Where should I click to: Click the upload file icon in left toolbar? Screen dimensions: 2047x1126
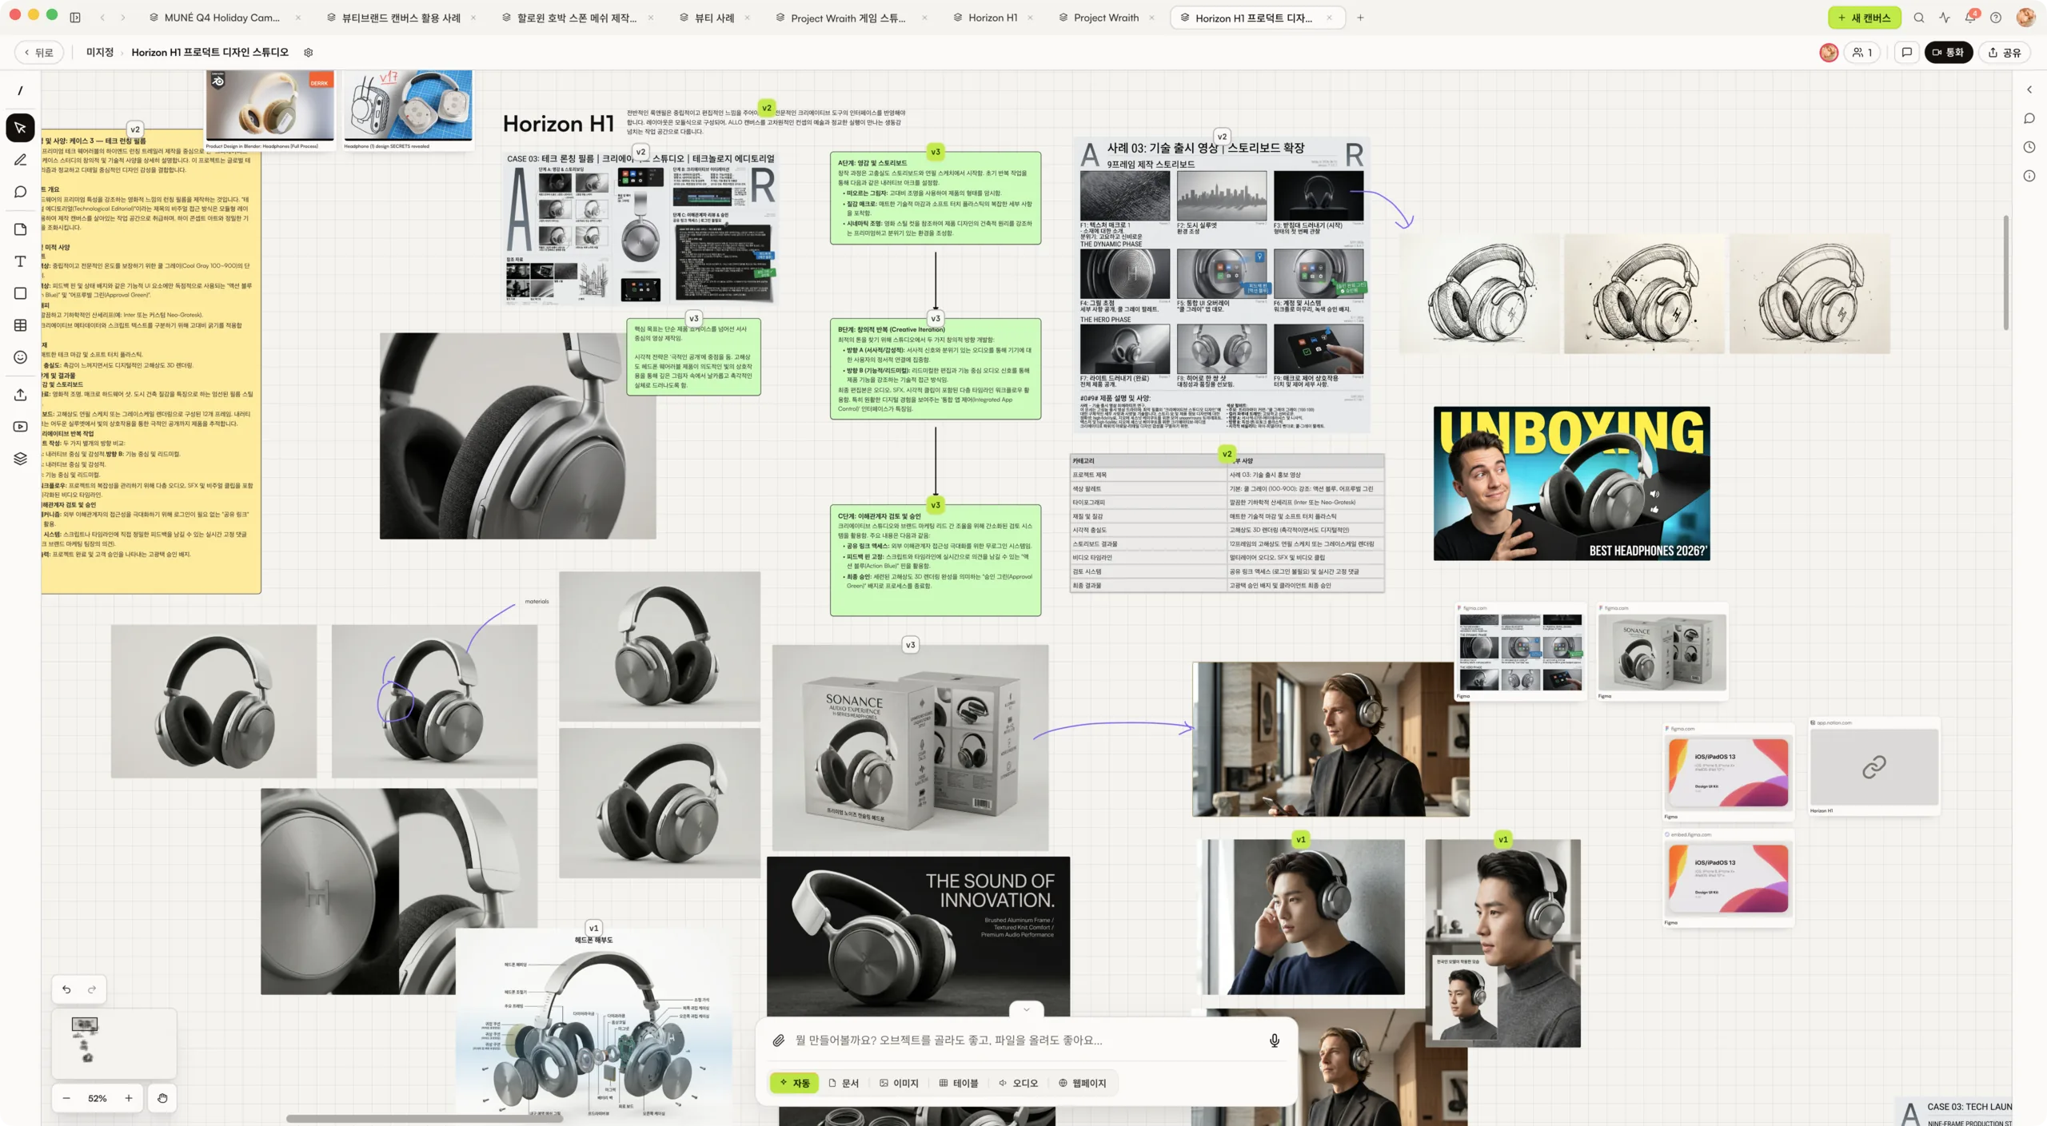(21, 395)
